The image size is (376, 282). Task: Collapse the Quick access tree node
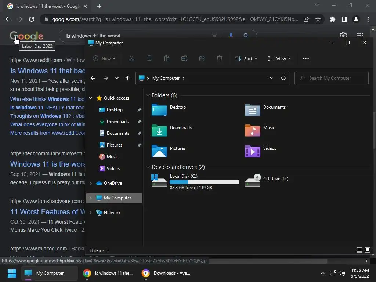point(91,98)
